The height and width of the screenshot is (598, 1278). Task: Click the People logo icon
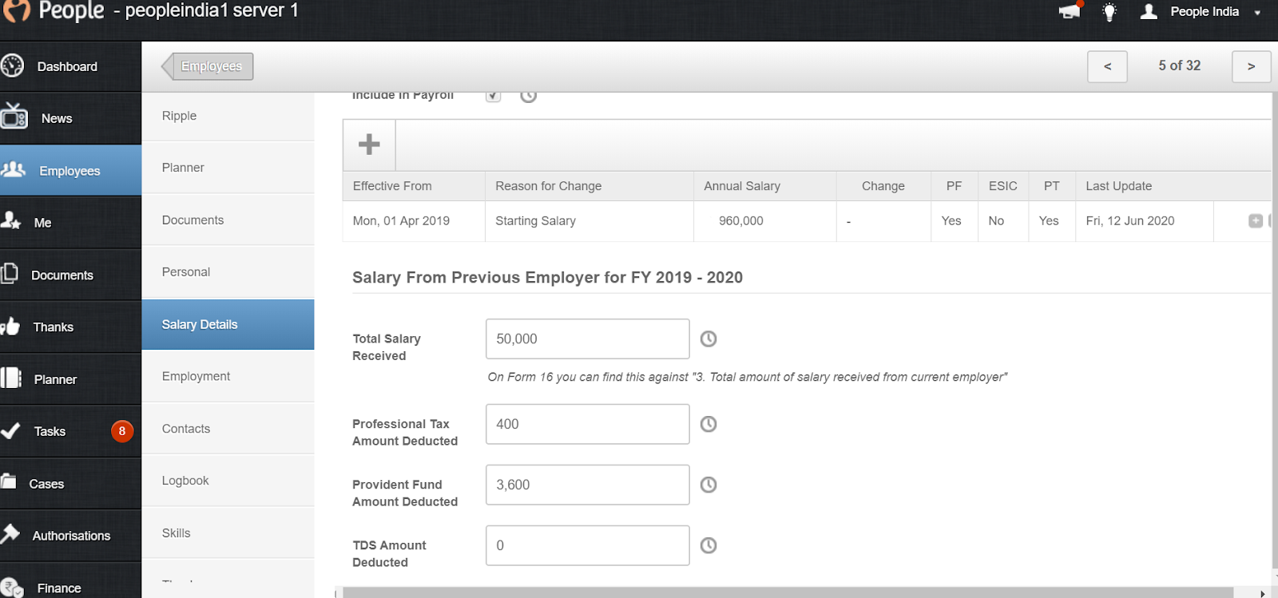click(x=17, y=10)
